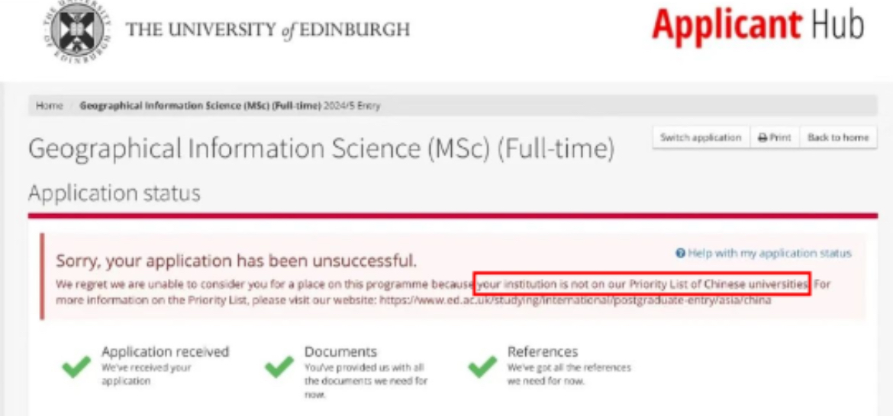
Task: Click the University of Edinburgh crest logo
Action: tap(77, 28)
